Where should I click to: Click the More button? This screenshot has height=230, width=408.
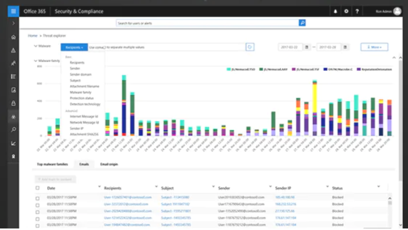374,47
